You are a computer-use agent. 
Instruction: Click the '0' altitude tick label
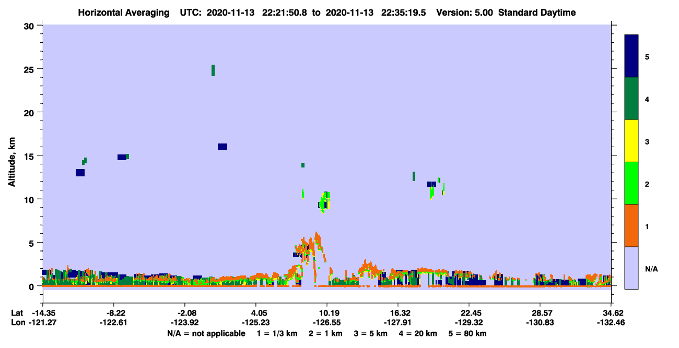tap(33, 286)
